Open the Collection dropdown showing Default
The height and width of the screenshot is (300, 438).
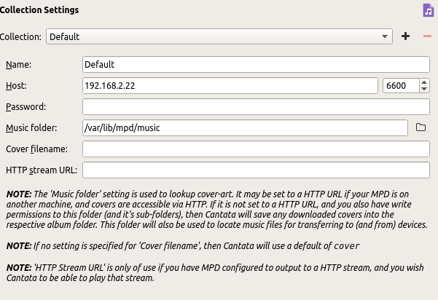(x=219, y=36)
